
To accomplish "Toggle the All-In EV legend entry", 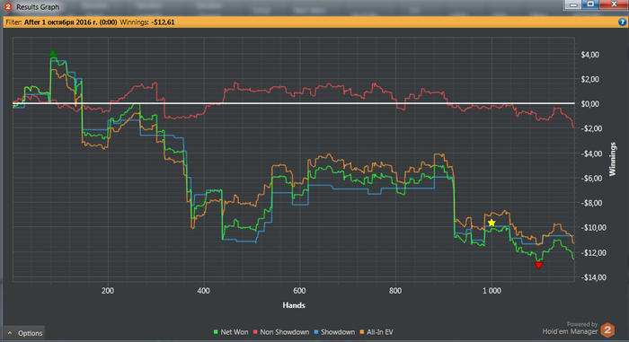I will click(x=377, y=332).
